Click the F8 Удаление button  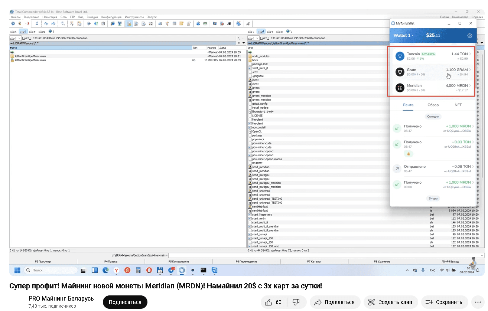click(382, 262)
